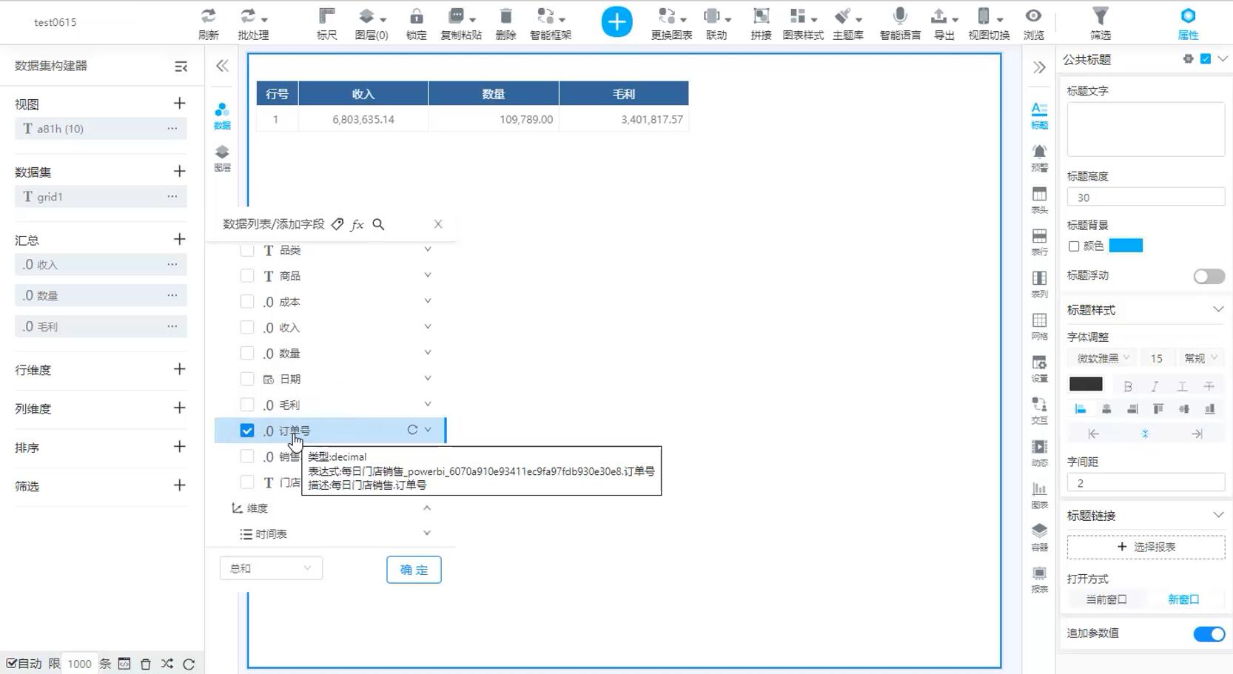Open the fx formula editor icon

(357, 224)
